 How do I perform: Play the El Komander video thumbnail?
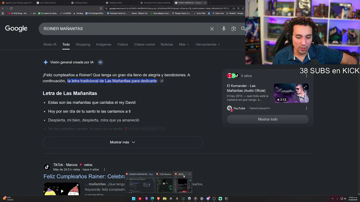coord(291,93)
